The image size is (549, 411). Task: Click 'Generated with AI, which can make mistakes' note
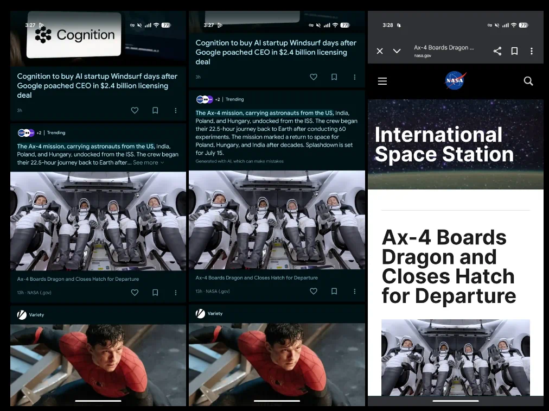pos(239,161)
